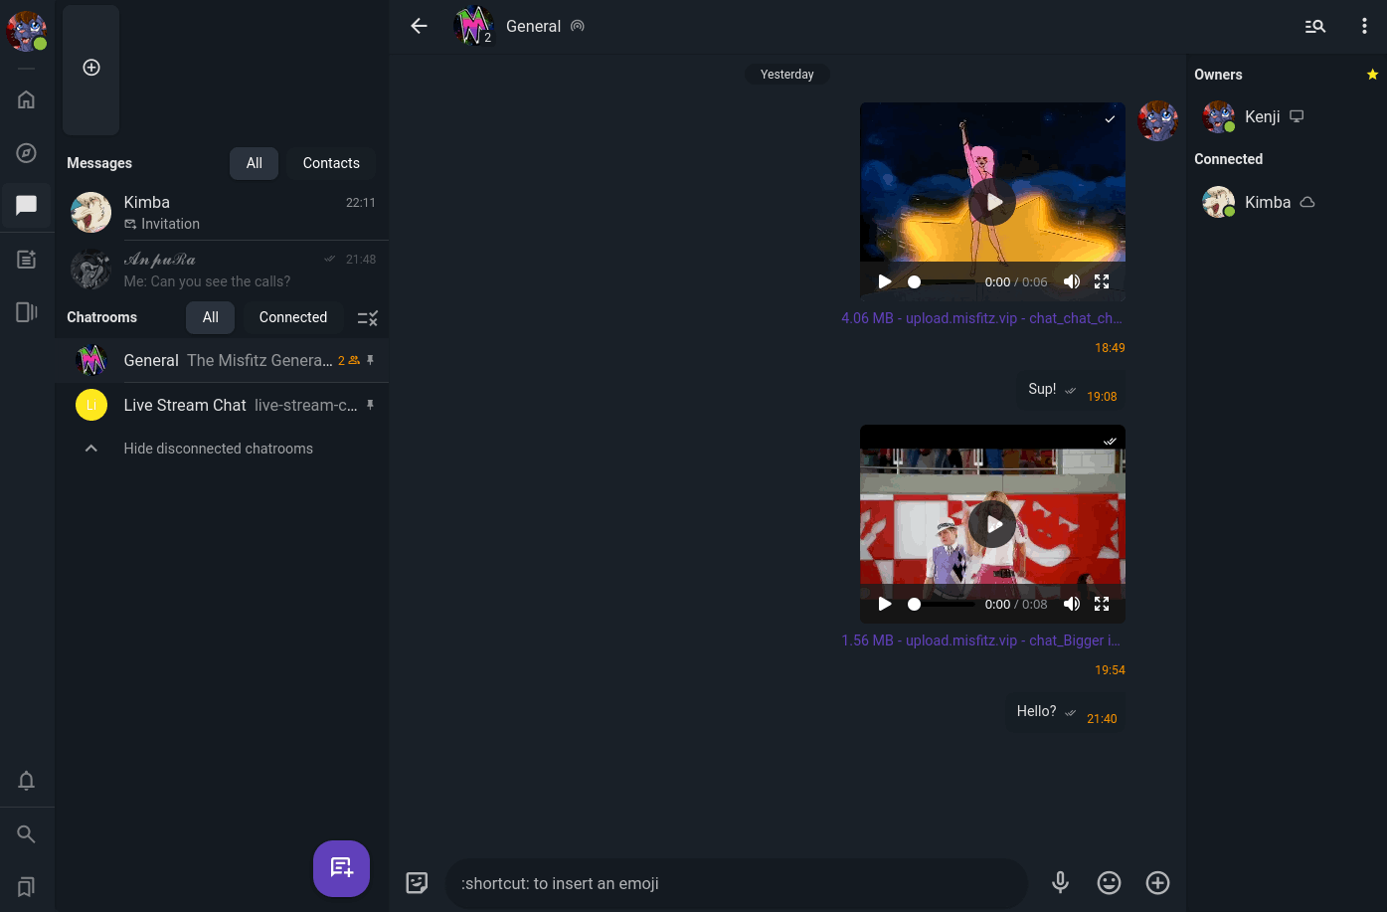This screenshot has width=1387, height=912.
Task: Open the notifications bell icon
Action: pos(27,780)
